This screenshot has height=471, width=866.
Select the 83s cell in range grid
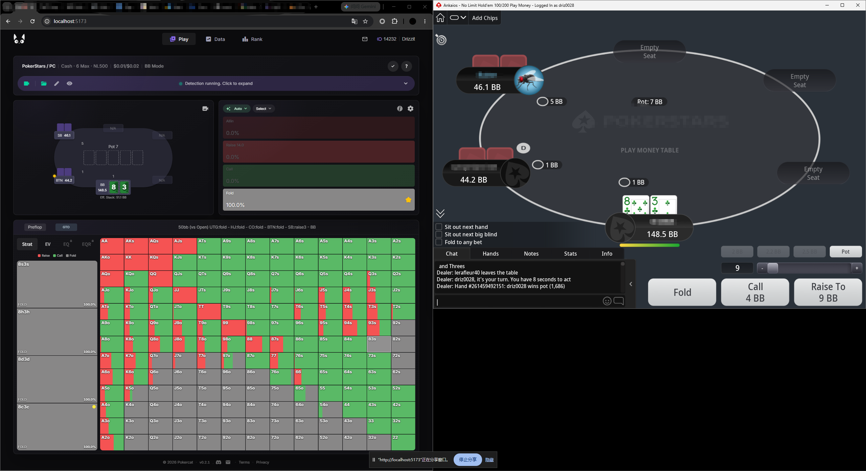379,344
